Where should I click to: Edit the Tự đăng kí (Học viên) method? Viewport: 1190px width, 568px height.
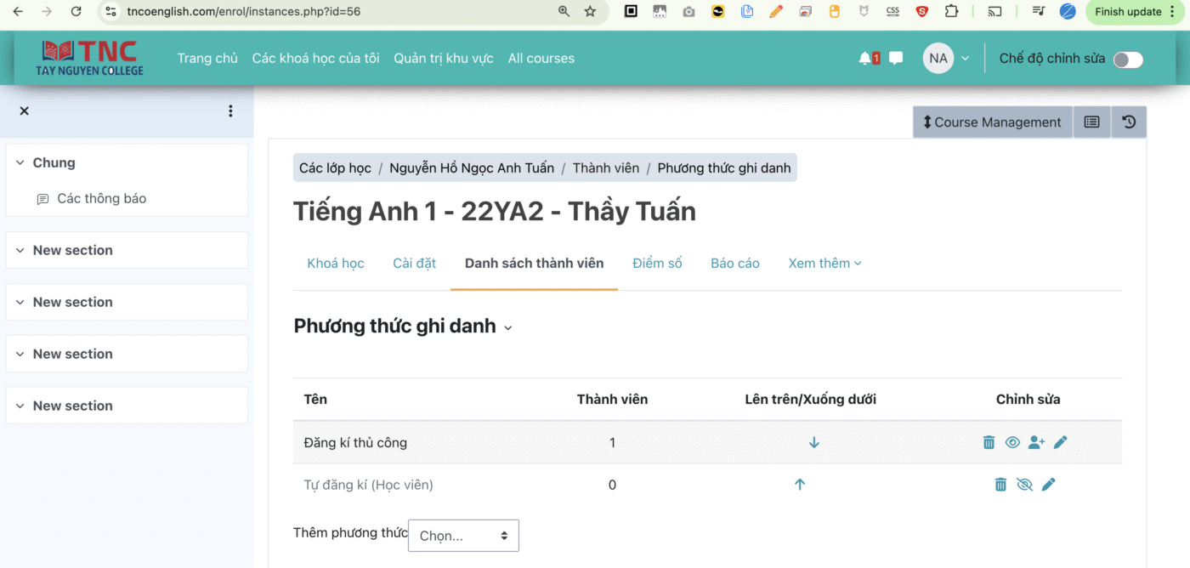(1049, 485)
